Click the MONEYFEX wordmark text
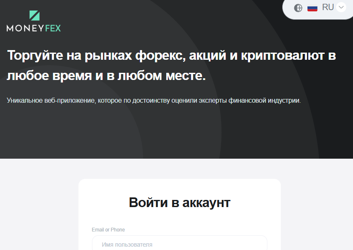This screenshot has width=353, height=250. click(34, 28)
